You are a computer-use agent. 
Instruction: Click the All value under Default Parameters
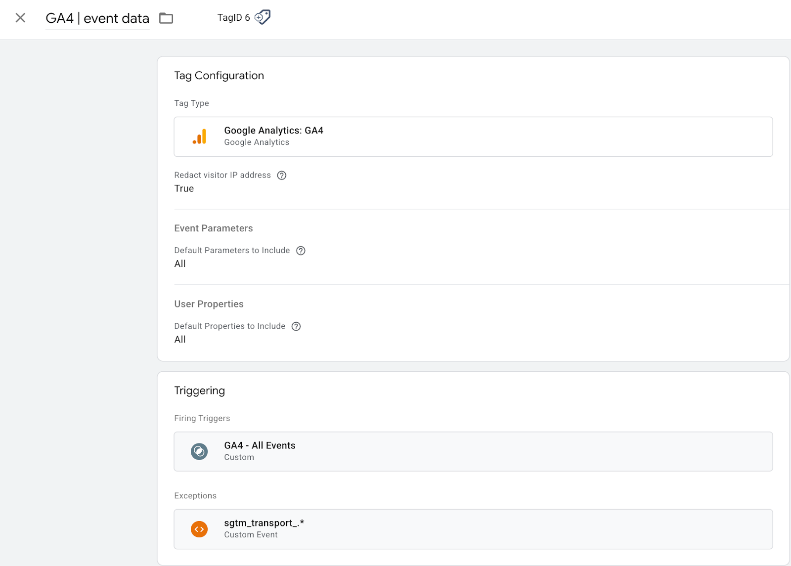(x=180, y=264)
